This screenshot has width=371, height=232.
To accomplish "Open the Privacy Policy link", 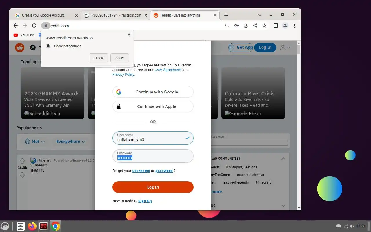I will [123, 74].
